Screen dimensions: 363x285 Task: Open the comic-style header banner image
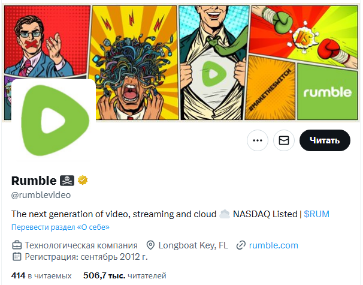pos(181,62)
